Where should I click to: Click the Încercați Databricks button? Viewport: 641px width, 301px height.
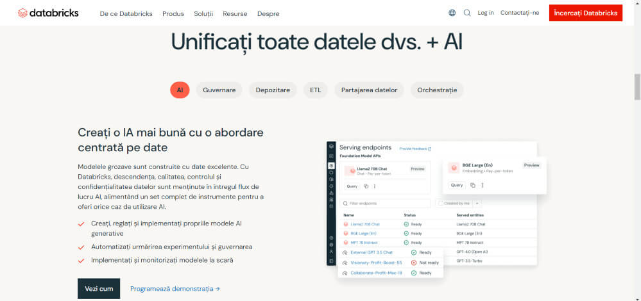coord(586,13)
